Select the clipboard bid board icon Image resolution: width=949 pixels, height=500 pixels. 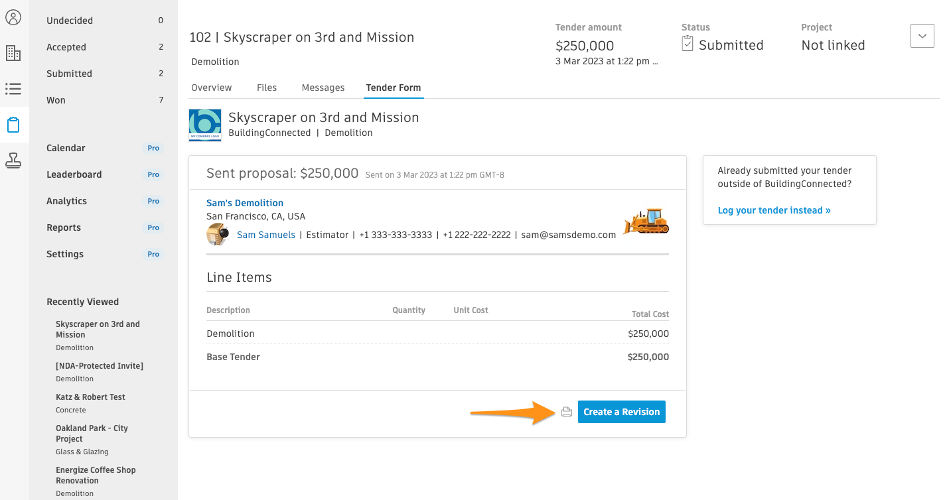(13, 125)
